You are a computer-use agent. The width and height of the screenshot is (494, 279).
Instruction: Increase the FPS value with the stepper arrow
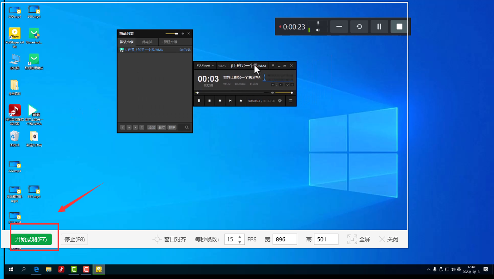(240, 237)
